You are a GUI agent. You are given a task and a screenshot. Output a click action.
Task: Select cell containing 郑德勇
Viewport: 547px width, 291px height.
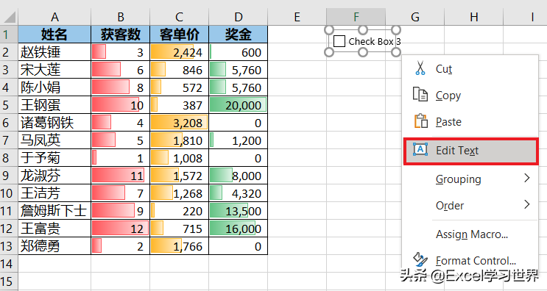point(54,245)
